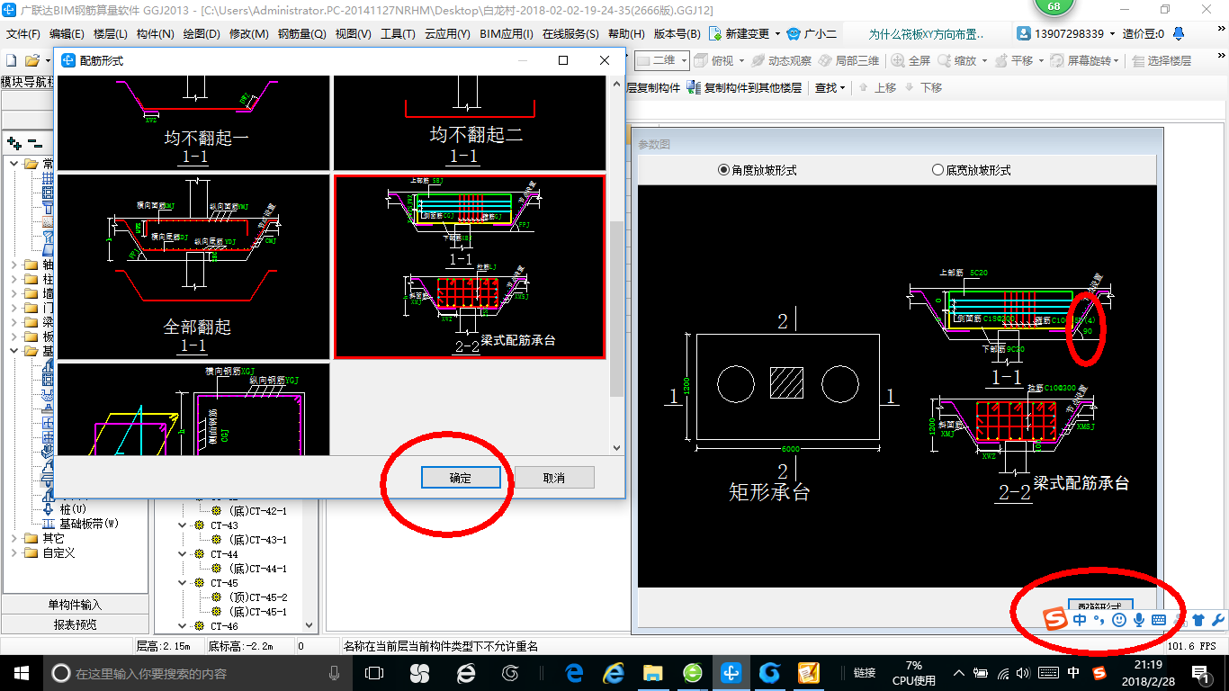Click the open folder icon in toolbar
The width and height of the screenshot is (1229, 691).
(x=32, y=61)
